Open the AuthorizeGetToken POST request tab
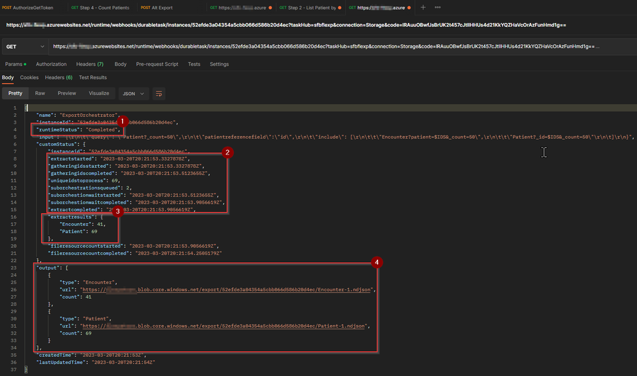 click(x=27, y=8)
